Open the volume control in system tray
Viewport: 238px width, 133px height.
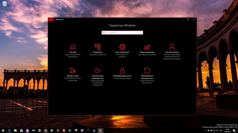(x=217, y=131)
